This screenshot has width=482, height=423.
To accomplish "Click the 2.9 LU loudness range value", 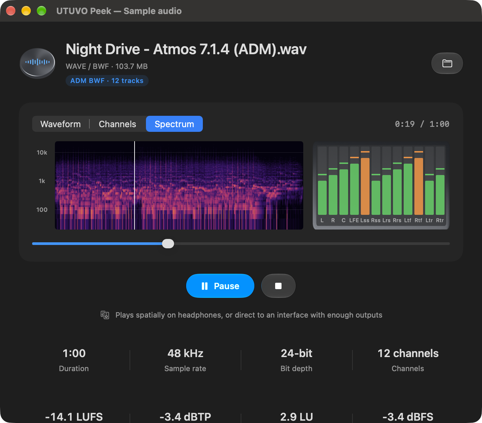I will (297, 417).
